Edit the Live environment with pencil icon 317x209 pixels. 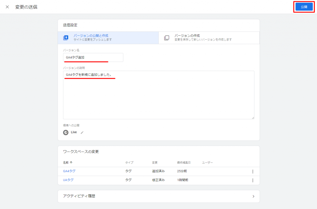(82, 132)
